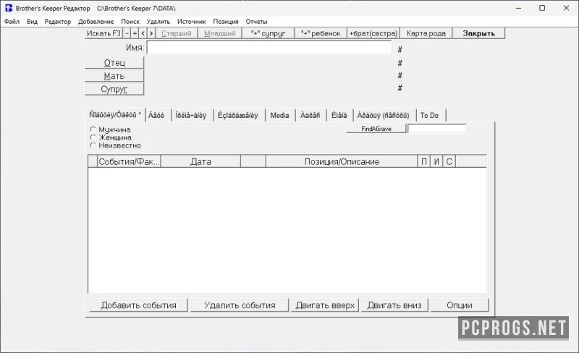Open the Файл menu
The width and height of the screenshot is (579, 353).
click(12, 22)
